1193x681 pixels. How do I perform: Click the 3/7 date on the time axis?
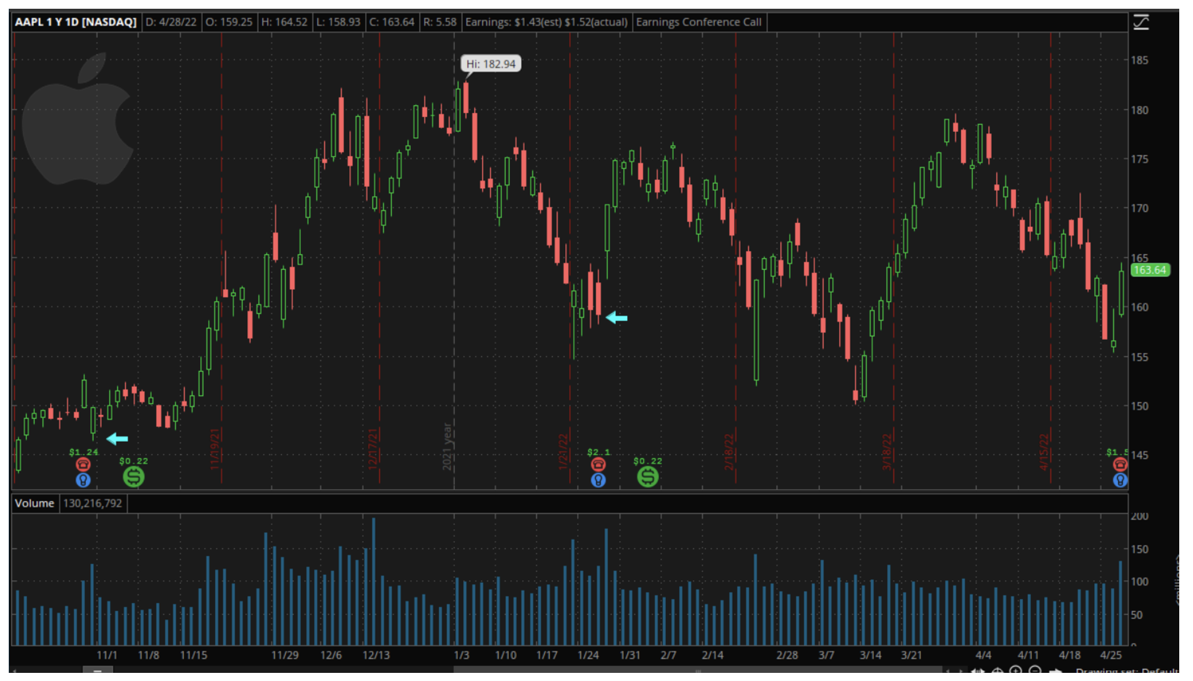[826, 655]
